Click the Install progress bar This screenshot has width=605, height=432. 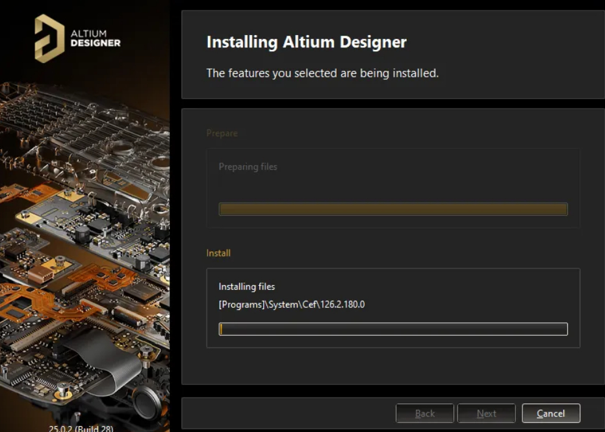393,329
